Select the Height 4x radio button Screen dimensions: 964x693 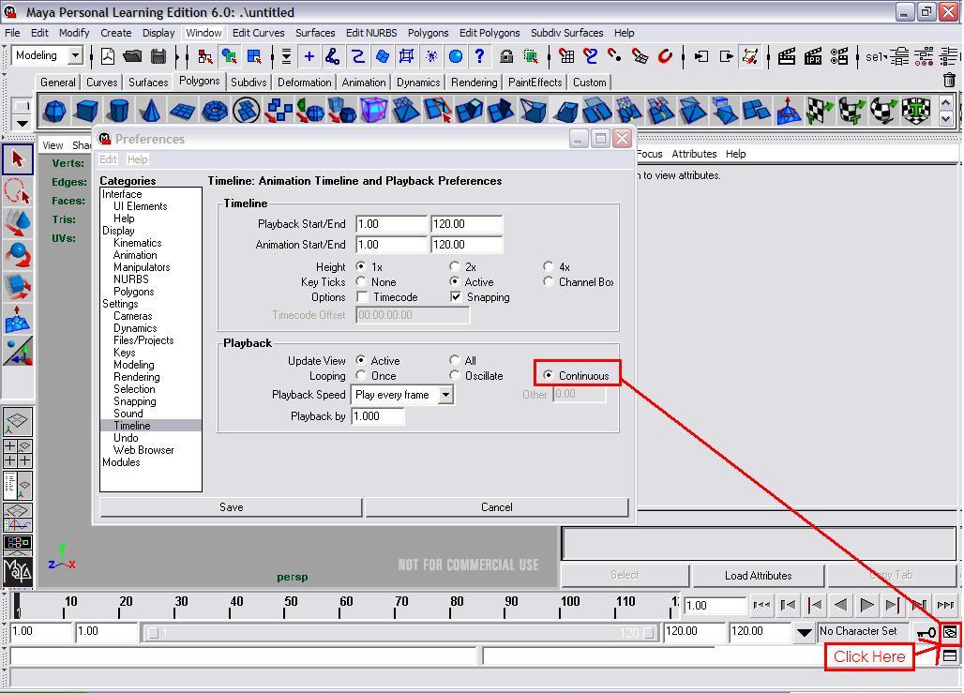[549, 266]
